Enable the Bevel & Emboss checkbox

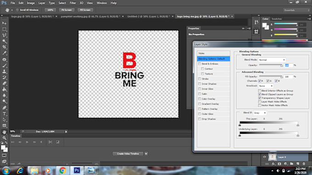point(200,64)
